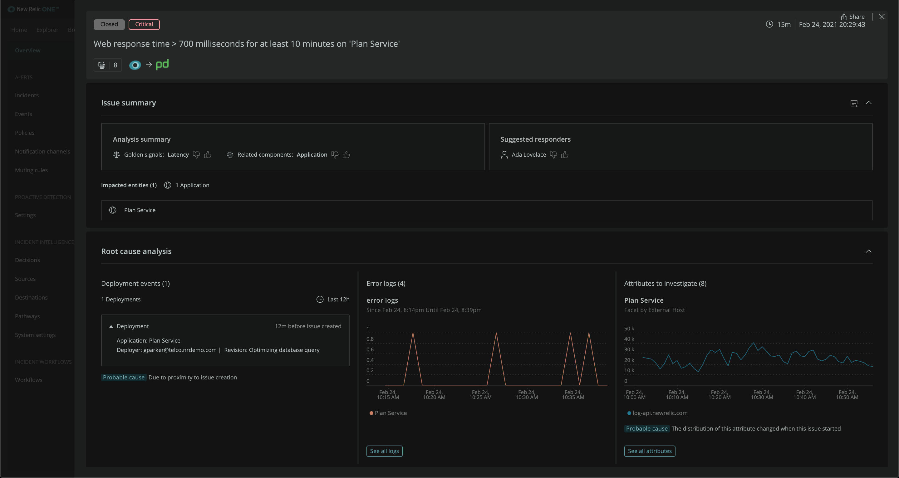
Task: Click the 'Facet by External Host' subtitle
Action: click(x=654, y=310)
